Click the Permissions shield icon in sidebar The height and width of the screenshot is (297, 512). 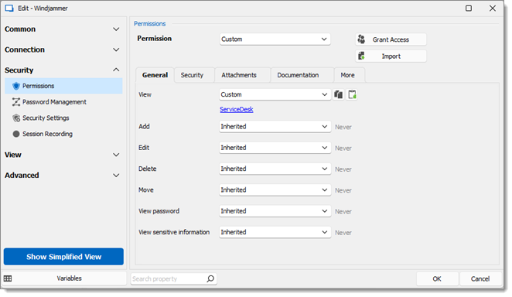click(x=16, y=86)
